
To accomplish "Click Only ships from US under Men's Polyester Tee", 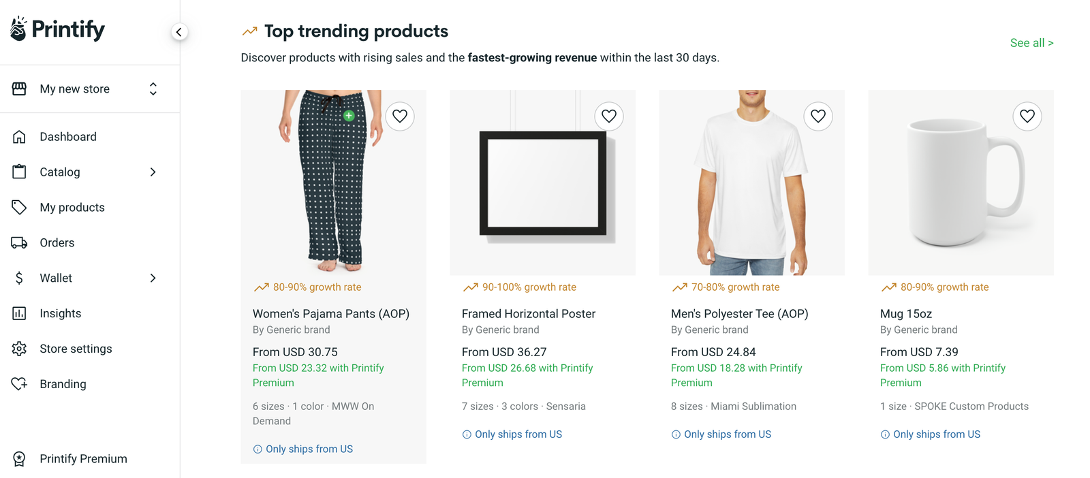I will click(721, 434).
